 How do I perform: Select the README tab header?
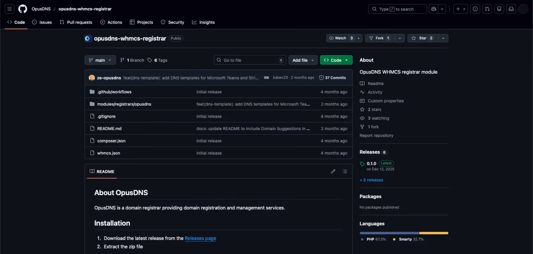[x=102, y=172]
